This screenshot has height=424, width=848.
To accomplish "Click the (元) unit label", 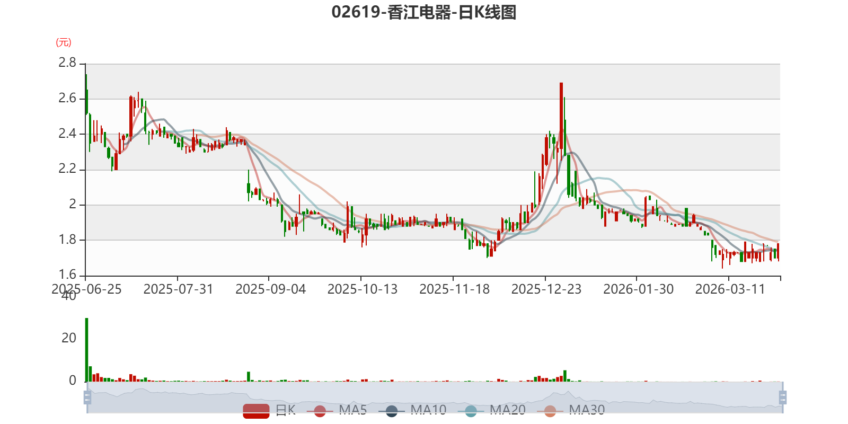I will point(64,42).
